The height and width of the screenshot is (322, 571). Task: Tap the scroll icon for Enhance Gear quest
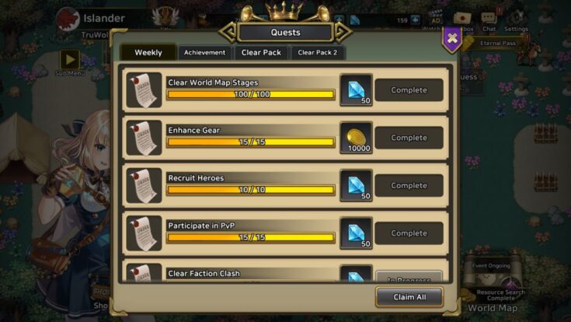click(144, 138)
